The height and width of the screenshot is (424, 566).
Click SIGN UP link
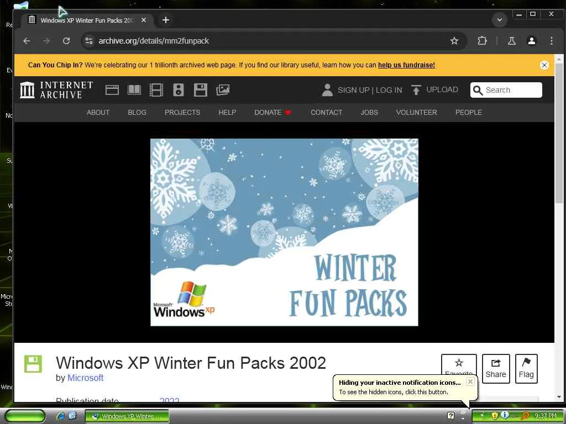pyautogui.click(x=353, y=90)
